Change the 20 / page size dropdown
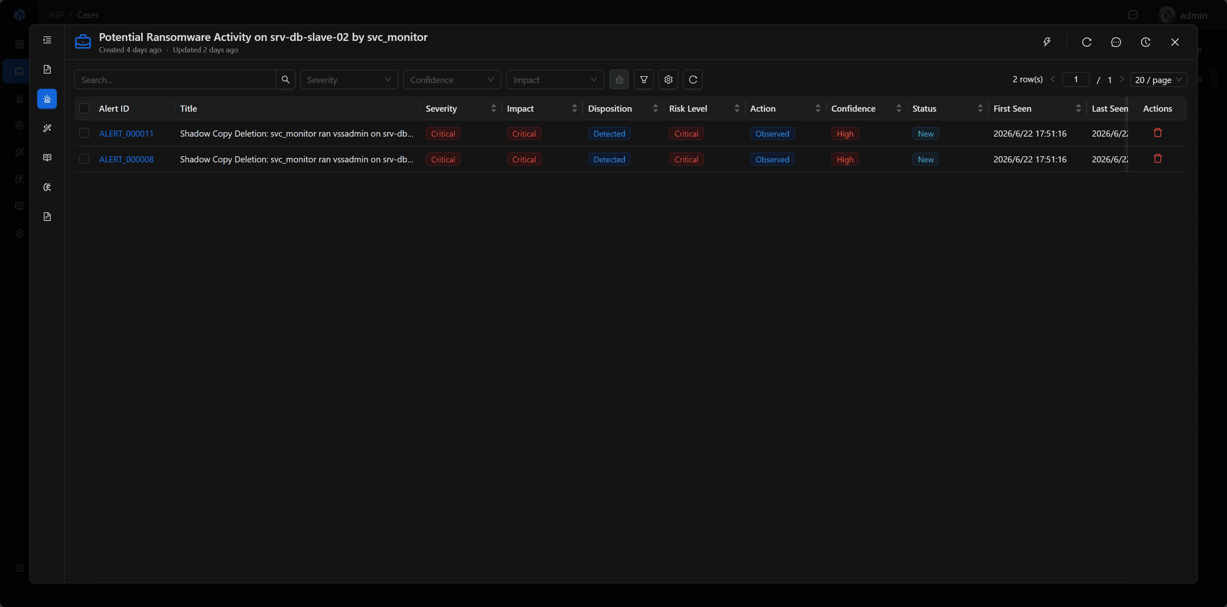The width and height of the screenshot is (1227, 607). coord(1158,80)
